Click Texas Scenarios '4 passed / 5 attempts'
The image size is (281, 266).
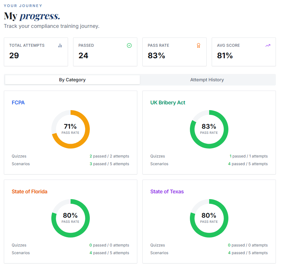[x=248, y=253]
